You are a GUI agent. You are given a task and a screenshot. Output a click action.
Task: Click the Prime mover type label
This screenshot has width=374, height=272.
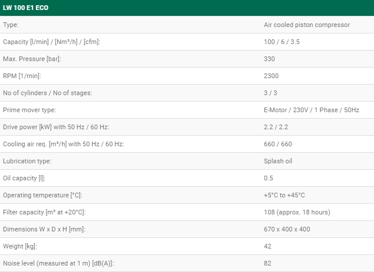(x=29, y=110)
